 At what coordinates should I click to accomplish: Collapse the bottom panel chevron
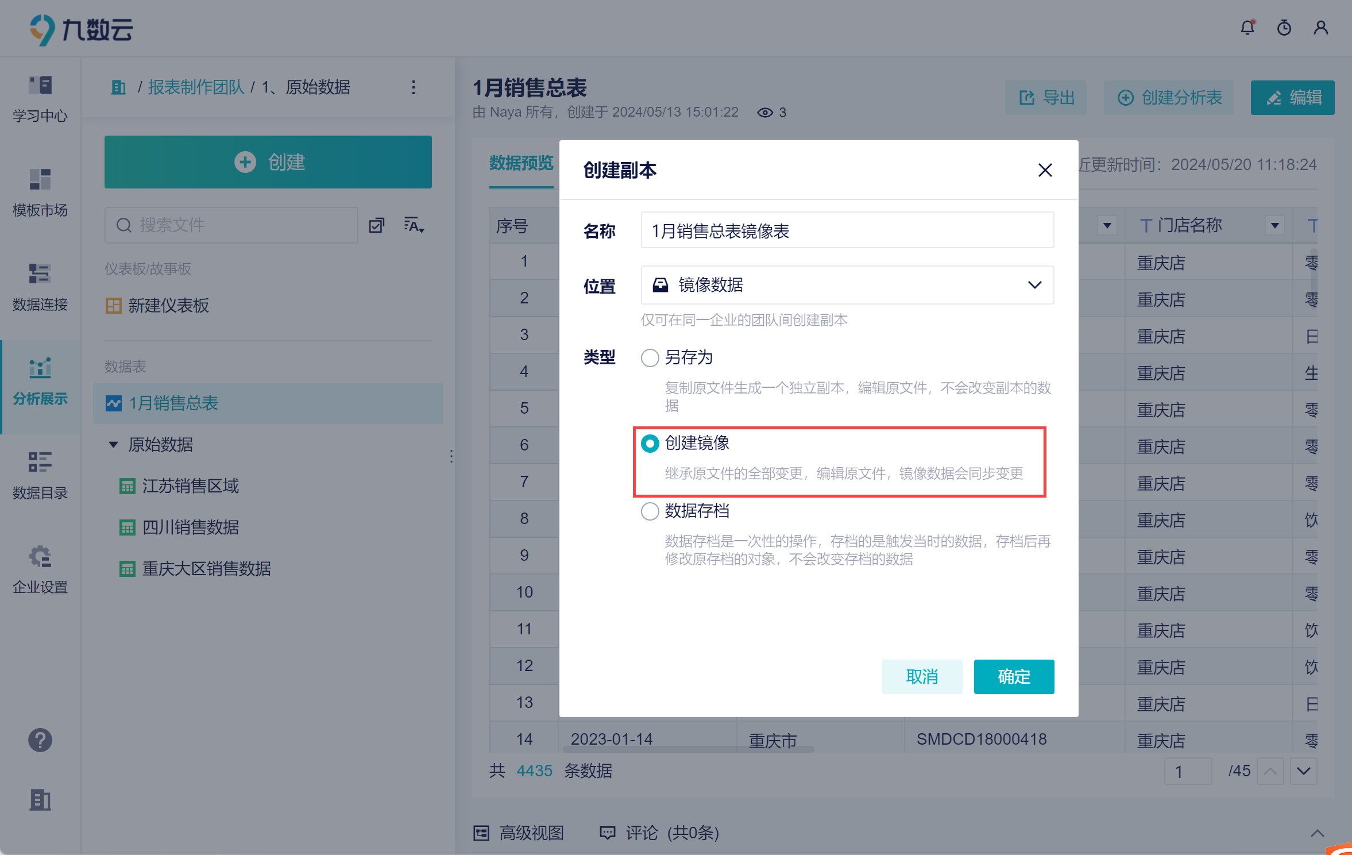pyautogui.click(x=1317, y=833)
